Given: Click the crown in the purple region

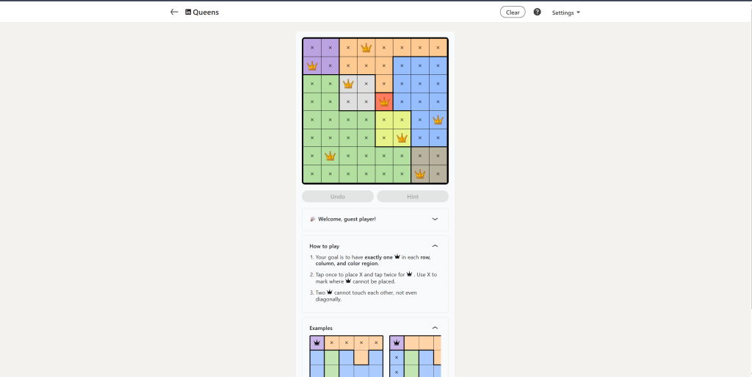Looking at the screenshot, I should [x=312, y=65].
